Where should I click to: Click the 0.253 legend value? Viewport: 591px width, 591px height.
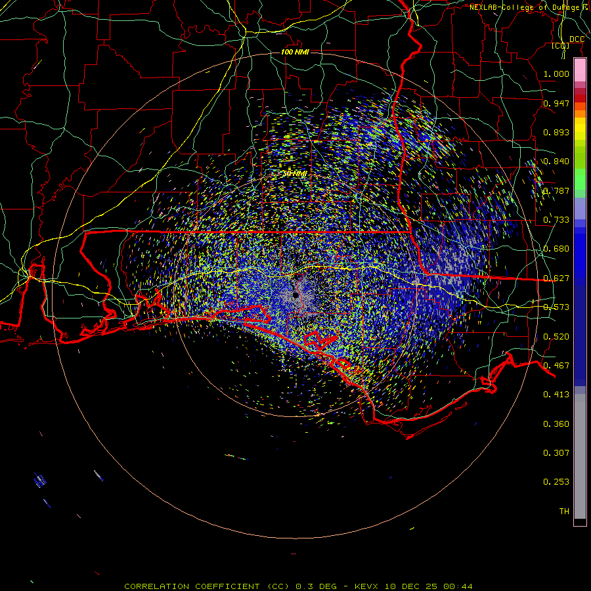556,482
